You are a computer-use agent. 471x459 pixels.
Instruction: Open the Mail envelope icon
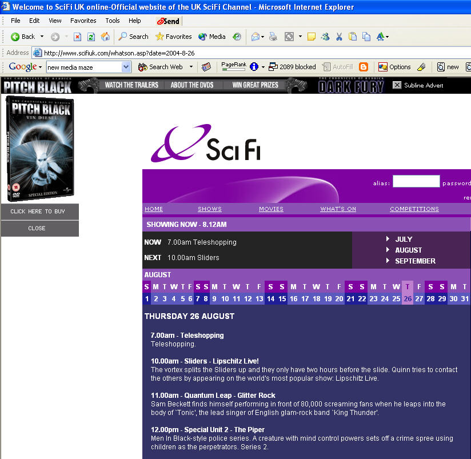pos(256,37)
